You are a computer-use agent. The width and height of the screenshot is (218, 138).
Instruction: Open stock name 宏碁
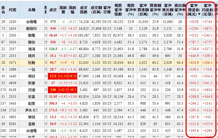[x=32, y=96]
